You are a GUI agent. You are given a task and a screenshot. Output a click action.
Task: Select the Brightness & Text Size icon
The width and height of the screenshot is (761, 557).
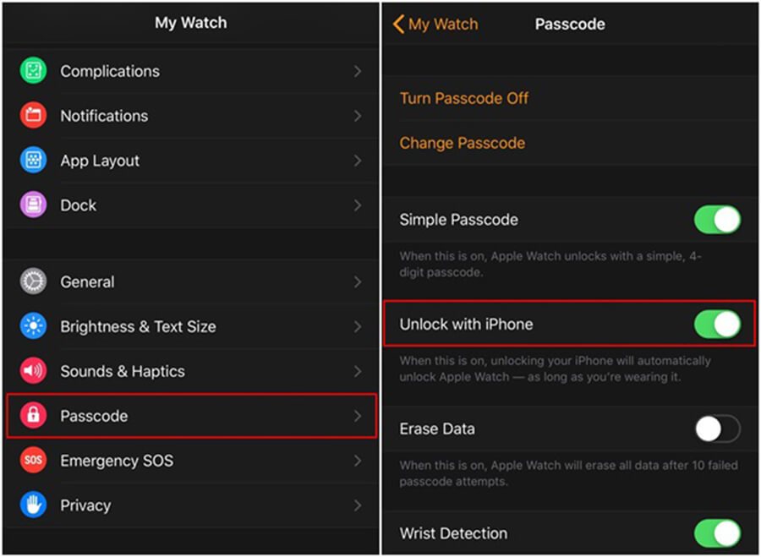[32, 326]
